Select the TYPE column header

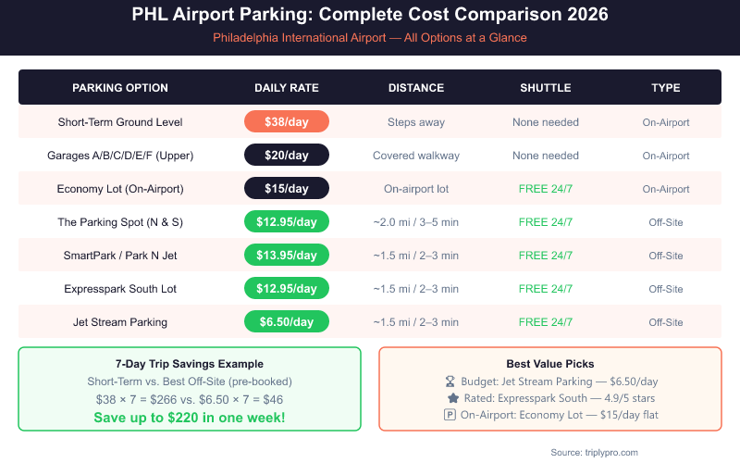tap(666, 88)
